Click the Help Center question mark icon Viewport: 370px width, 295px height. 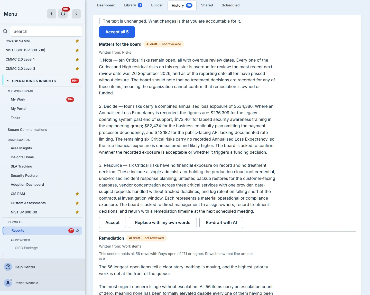8,267
